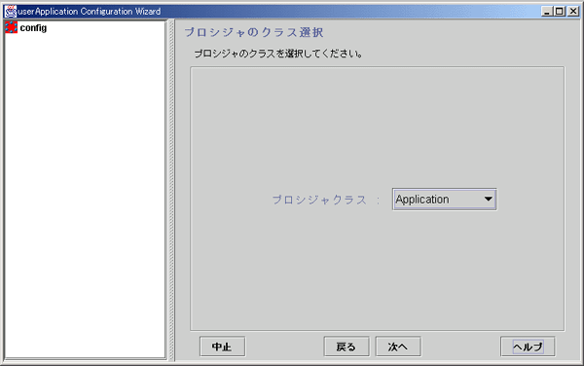Click the dropdown arrow beside Application
The height and width of the screenshot is (366, 584).
click(x=489, y=200)
